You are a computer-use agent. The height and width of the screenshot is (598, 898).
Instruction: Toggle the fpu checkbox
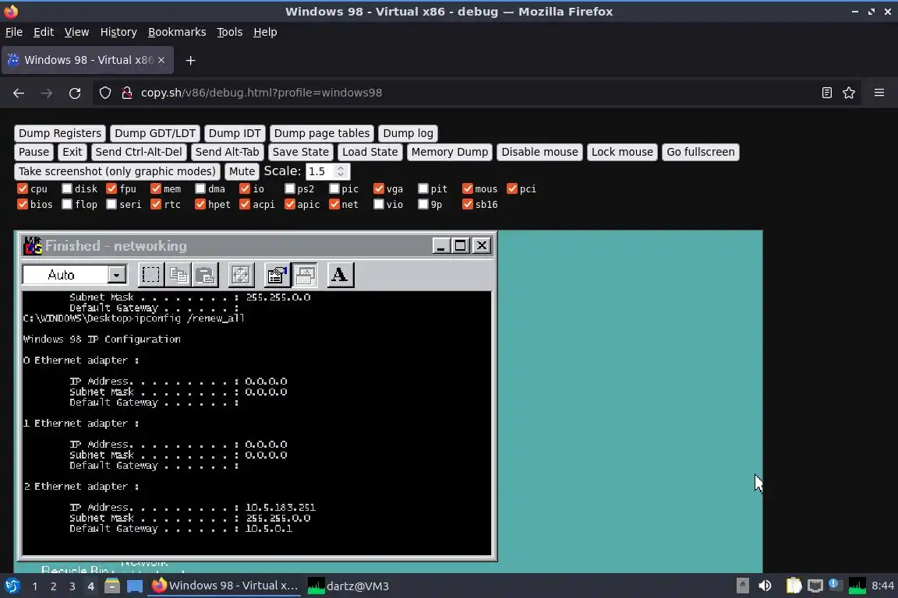click(x=111, y=189)
